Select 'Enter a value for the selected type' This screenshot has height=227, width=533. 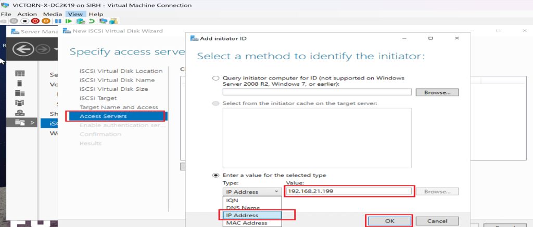tap(216, 175)
